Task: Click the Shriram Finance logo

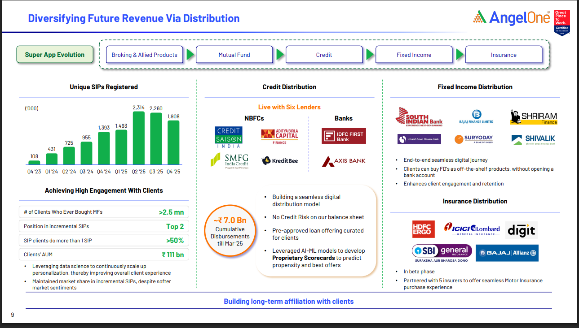Action: tap(534, 117)
